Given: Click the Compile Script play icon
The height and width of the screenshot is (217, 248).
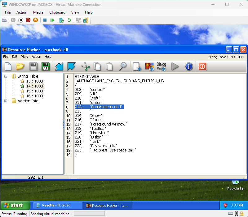Looking at the screenshot, I should click(x=175, y=66).
